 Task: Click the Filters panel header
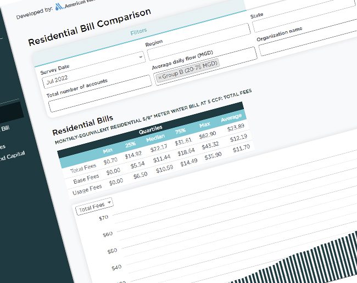click(138, 32)
